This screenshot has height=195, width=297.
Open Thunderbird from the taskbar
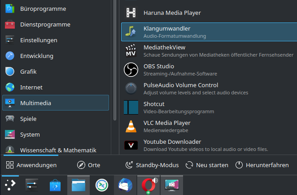point(125,185)
